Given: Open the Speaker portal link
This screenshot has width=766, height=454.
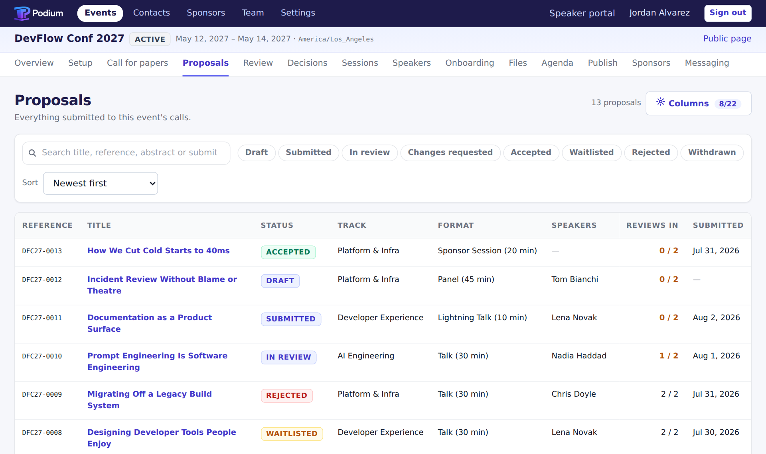Looking at the screenshot, I should point(582,13).
